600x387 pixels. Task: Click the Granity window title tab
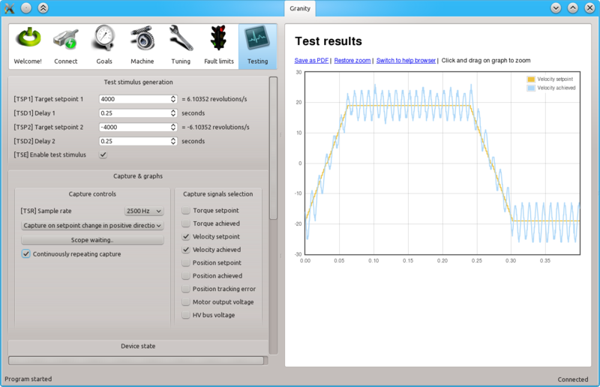coord(300,8)
